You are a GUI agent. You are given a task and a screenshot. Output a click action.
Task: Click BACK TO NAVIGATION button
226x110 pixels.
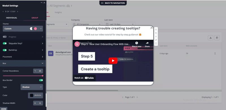click(113, 3)
